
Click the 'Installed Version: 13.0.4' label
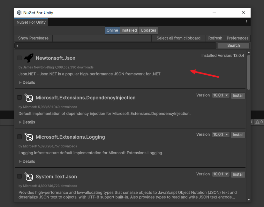pos(223,56)
